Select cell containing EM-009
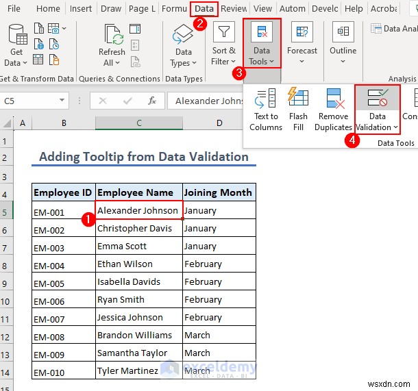Viewport: 418px width, 391px height. [64, 353]
